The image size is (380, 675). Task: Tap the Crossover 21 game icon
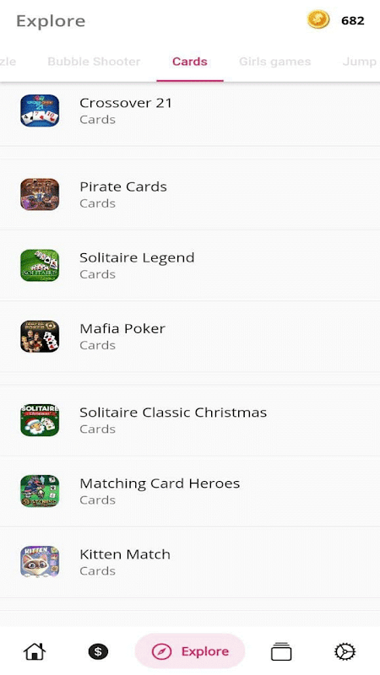click(x=40, y=111)
